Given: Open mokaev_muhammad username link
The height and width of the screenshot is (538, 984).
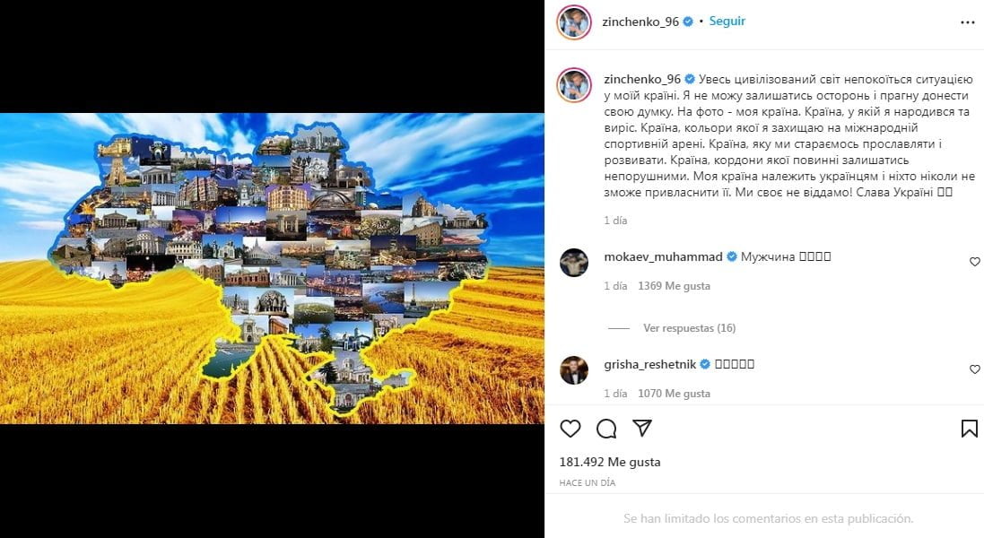Looking at the screenshot, I should click(x=663, y=256).
